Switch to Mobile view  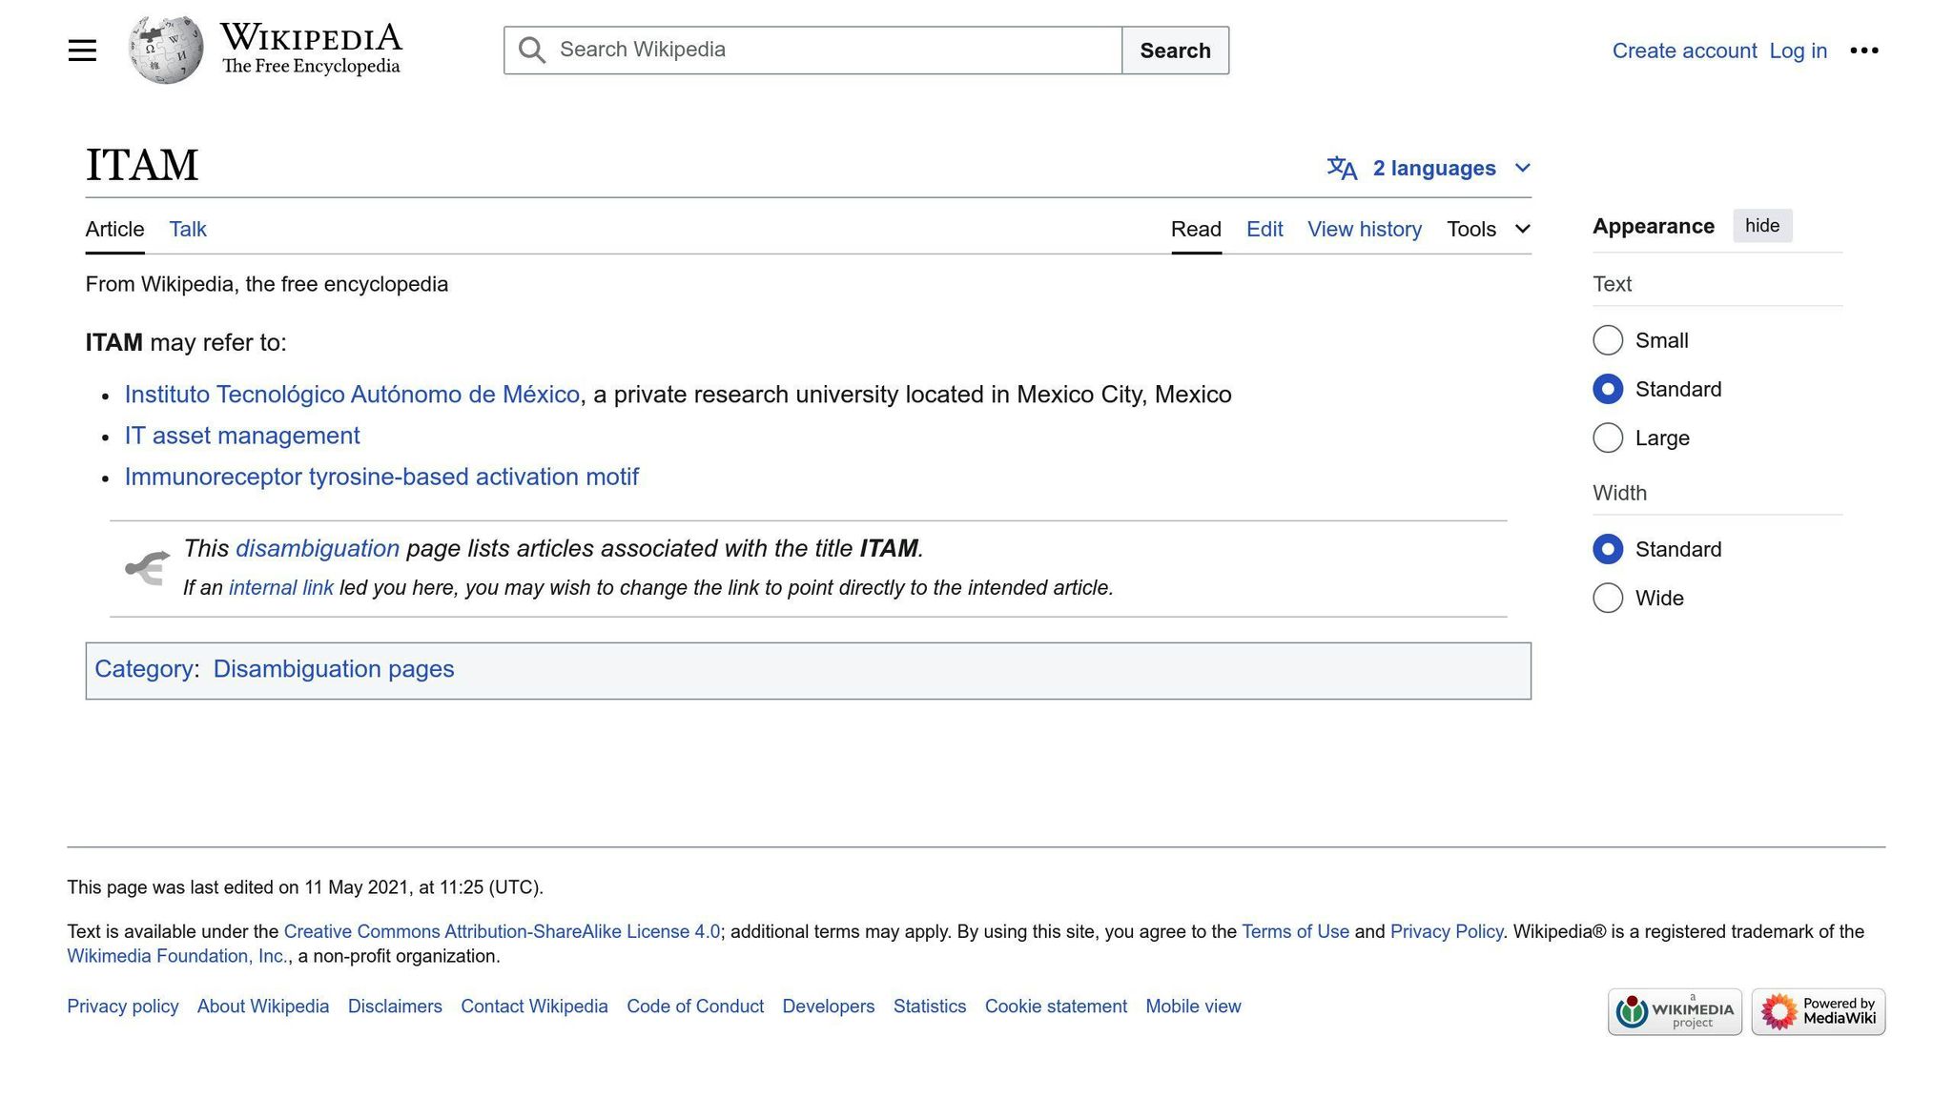pyautogui.click(x=1193, y=1006)
